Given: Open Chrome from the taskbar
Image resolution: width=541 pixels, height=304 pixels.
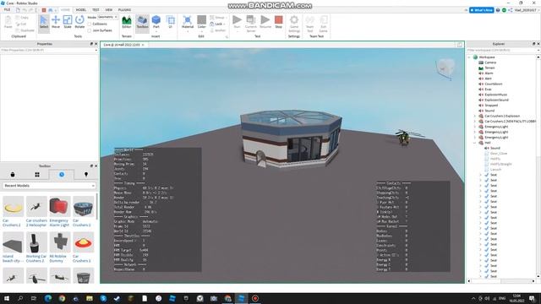Looking at the screenshot, I should coord(62,298).
